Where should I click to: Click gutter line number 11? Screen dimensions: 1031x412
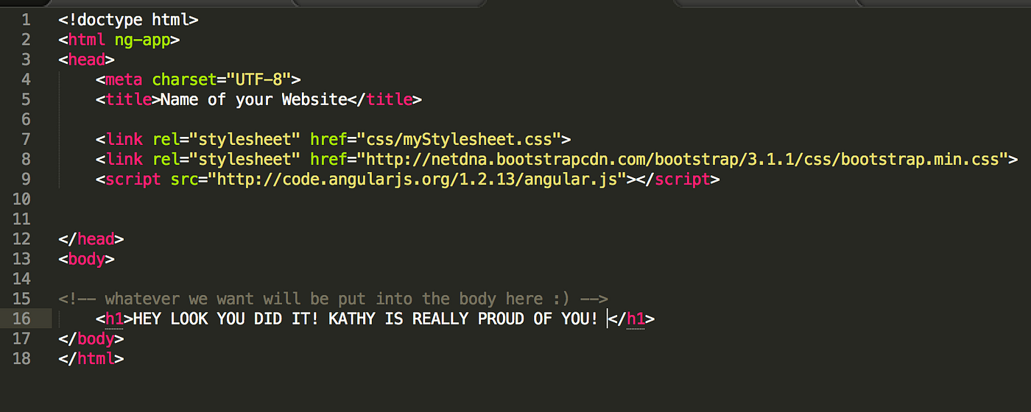tap(22, 219)
